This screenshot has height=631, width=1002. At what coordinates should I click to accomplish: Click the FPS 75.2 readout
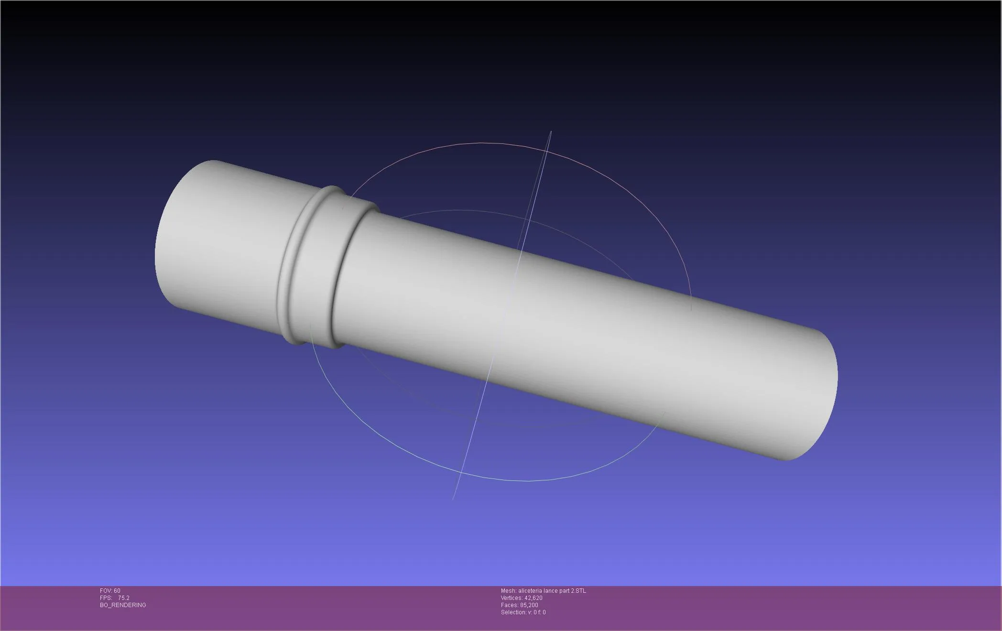click(115, 598)
